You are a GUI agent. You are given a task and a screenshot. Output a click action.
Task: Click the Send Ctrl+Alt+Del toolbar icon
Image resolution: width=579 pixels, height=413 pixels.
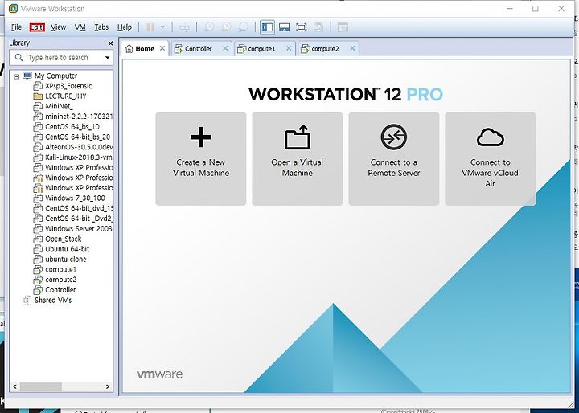pyautogui.click(x=185, y=27)
